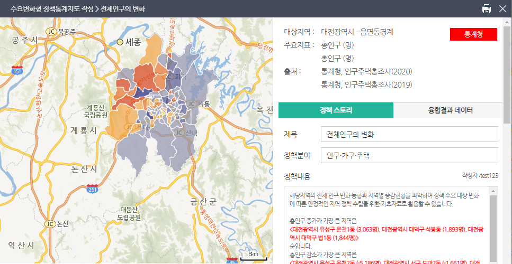Click the printer icon in header
The height and width of the screenshot is (264, 512).
click(487, 9)
